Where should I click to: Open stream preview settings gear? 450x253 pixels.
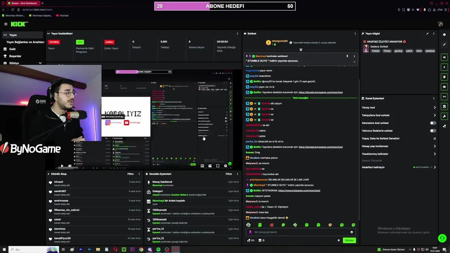click(x=225, y=166)
